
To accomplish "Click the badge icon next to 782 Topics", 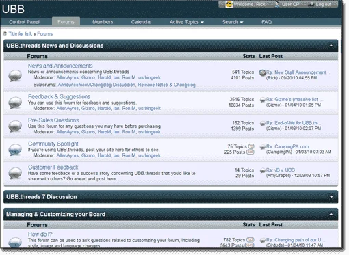I will [x=250, y=240].
